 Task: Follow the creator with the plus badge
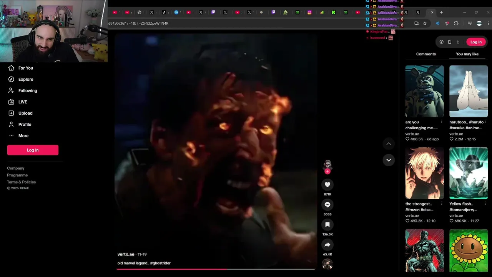point(327,171)
